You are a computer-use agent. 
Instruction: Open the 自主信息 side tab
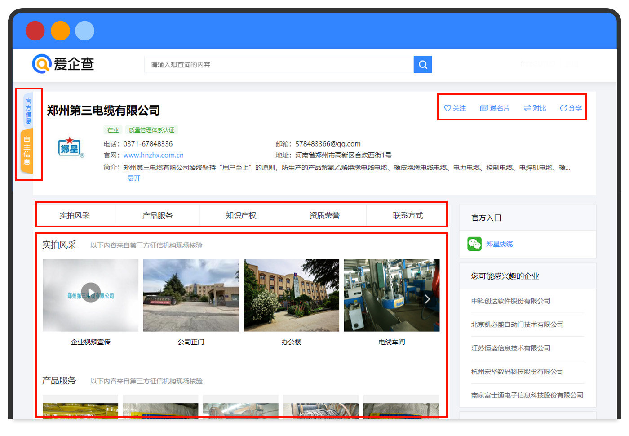tap(27, 151)
